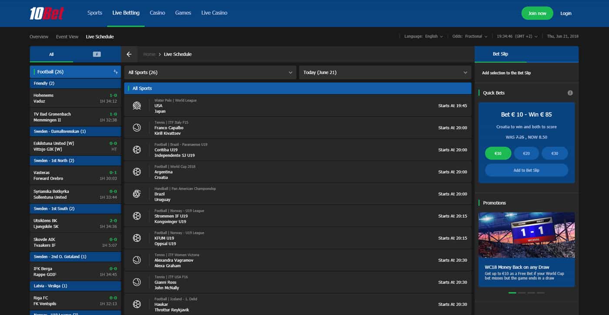This screenshot has height=315, width=609.
Task: Click the tennis icon for Franco Capalbo match
Action: click(137, 128)
